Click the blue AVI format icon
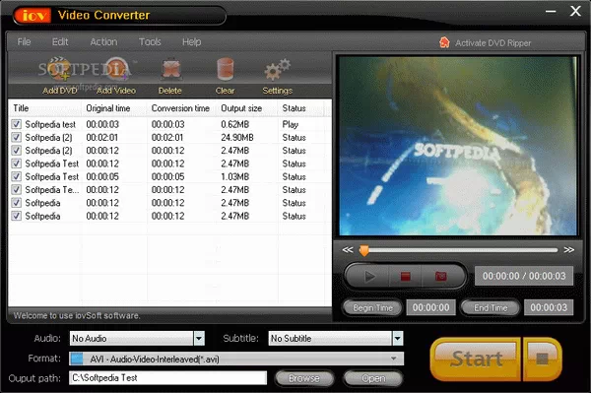 point(77,359)
